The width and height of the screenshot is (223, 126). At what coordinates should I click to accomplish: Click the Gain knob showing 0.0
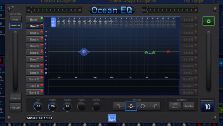pyautogui.click(x=38, y=106)
